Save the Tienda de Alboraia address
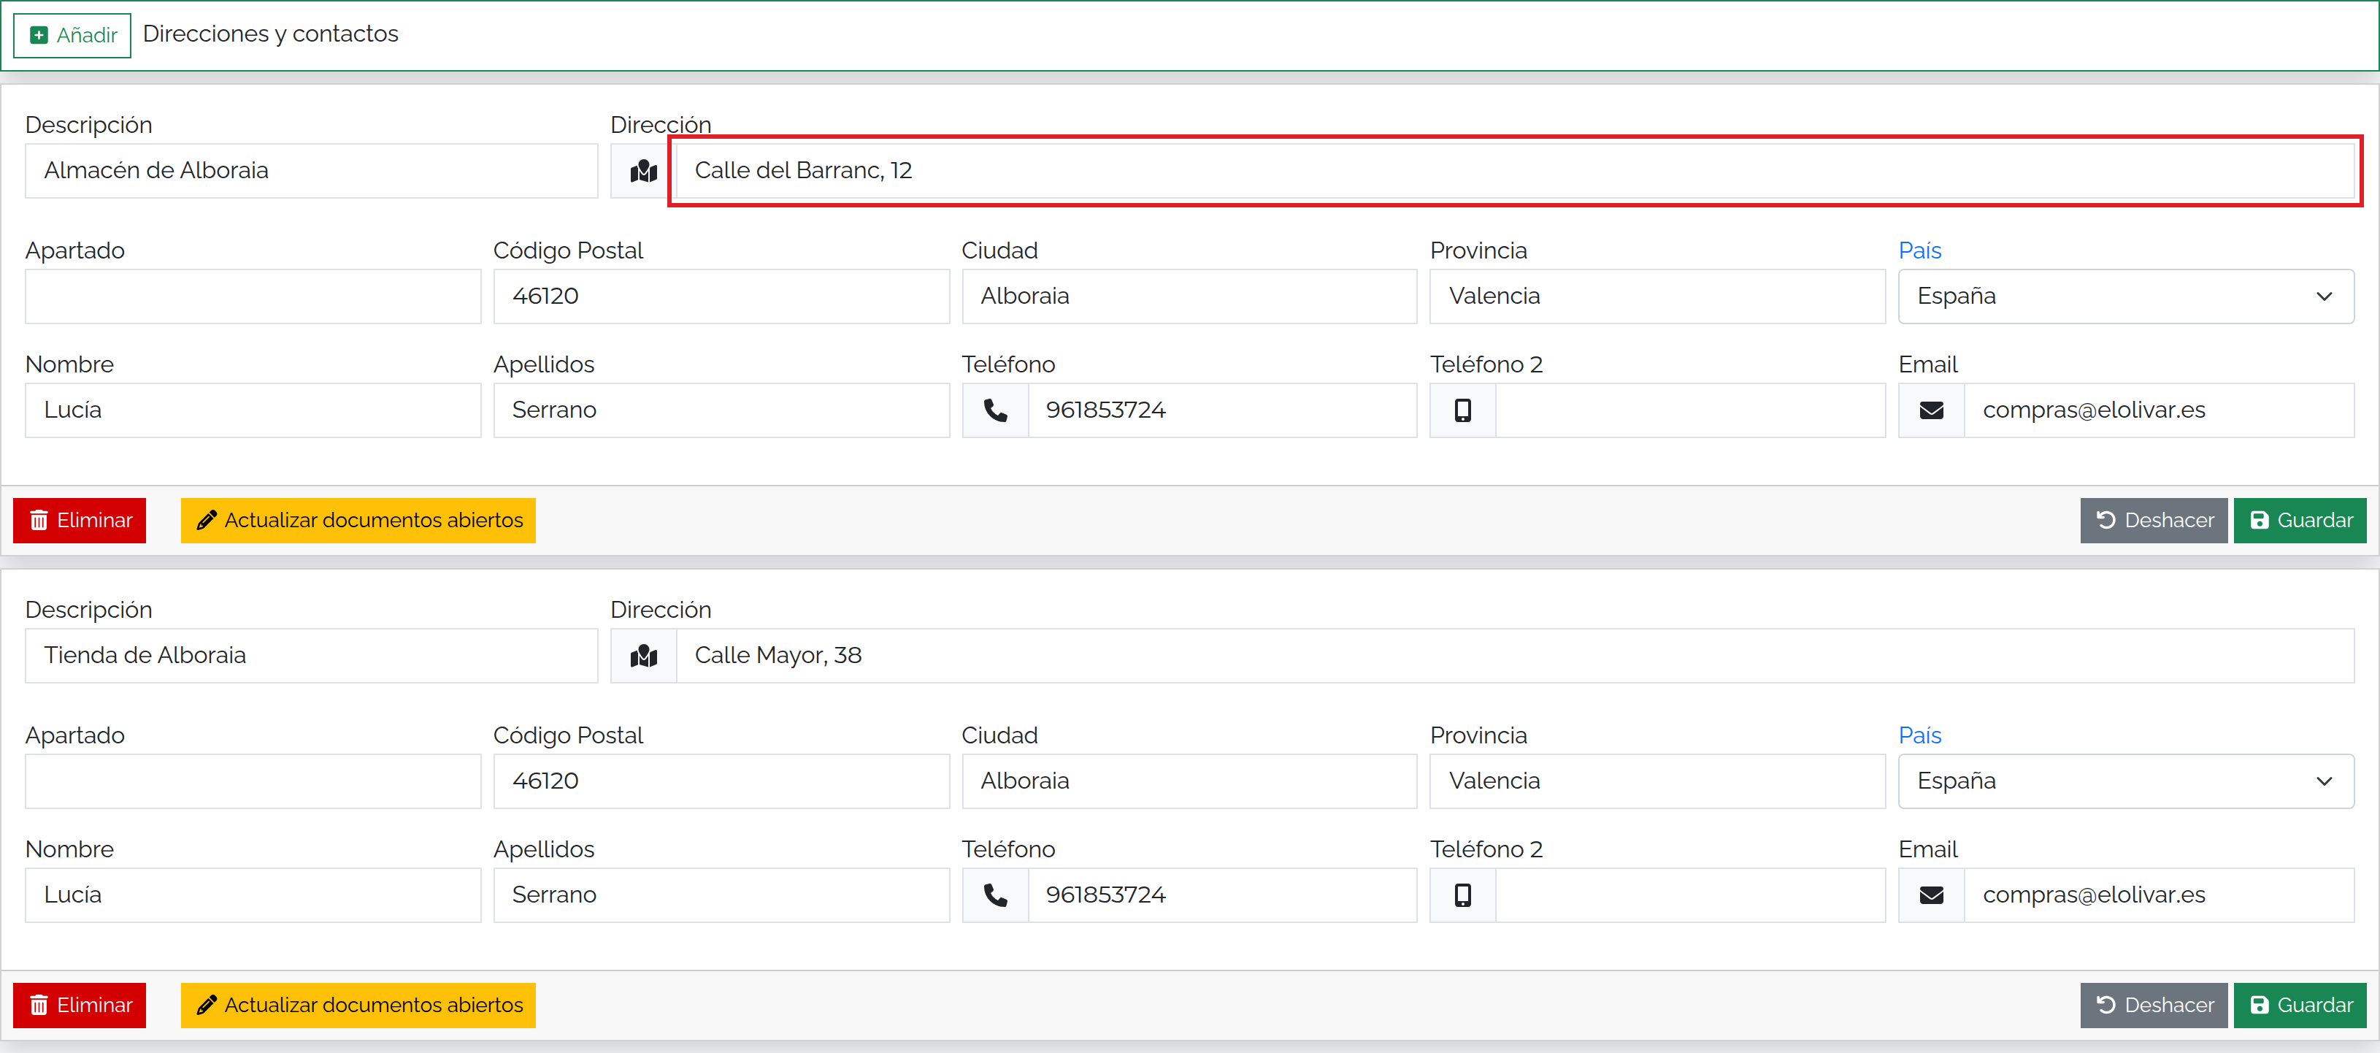2380x1053 pixels. tap(2300, 1005)
